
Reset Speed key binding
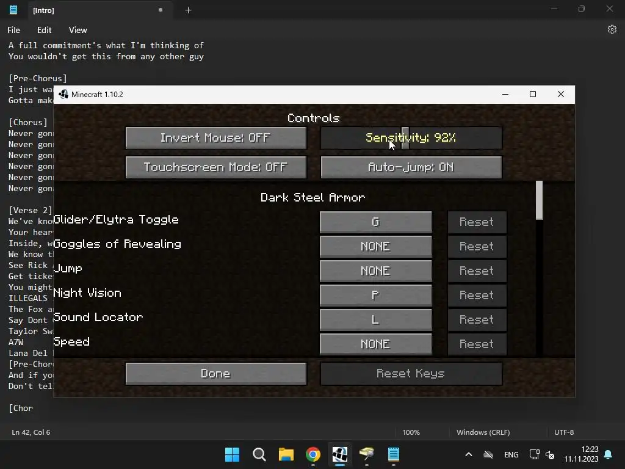[477, 344]
